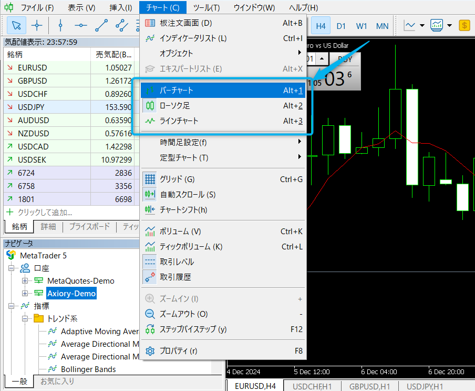This screenshot has height=391, width=475.
Task: Click the gold dollar trading icon
Action: point(464,25)
